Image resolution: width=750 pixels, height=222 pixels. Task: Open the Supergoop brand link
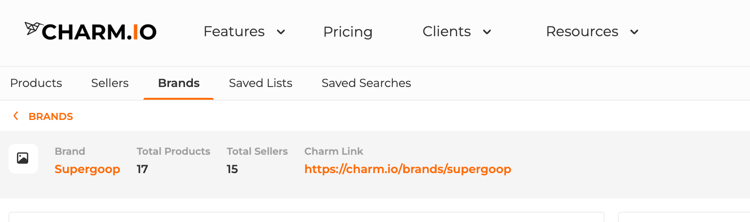[x=88, y=169]
